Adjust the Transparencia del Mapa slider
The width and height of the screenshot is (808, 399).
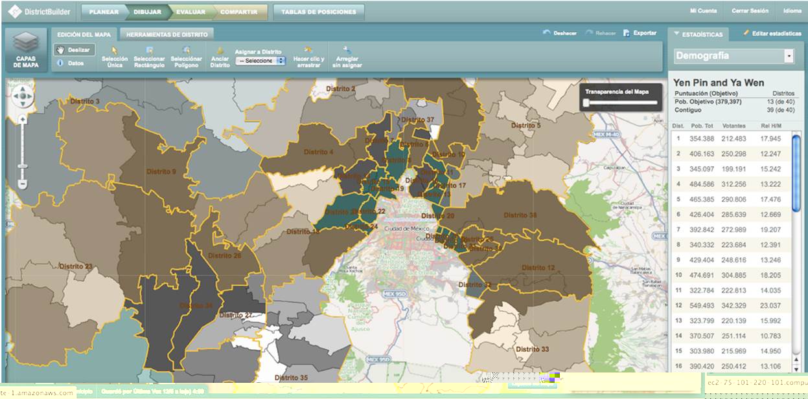point(586,102)
